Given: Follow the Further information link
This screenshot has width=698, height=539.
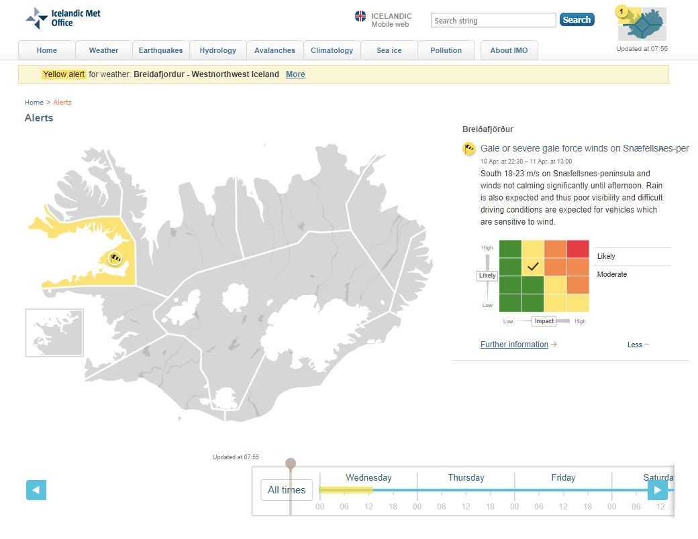Looking at the screenshot, I should pos(513,344).
